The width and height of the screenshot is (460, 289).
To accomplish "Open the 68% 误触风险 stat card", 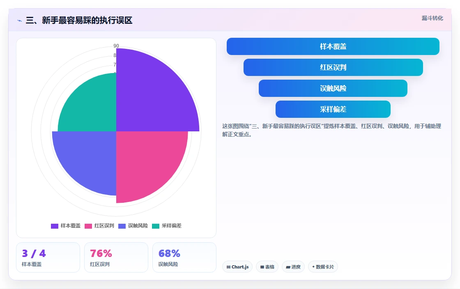I will tap(184, 257).
